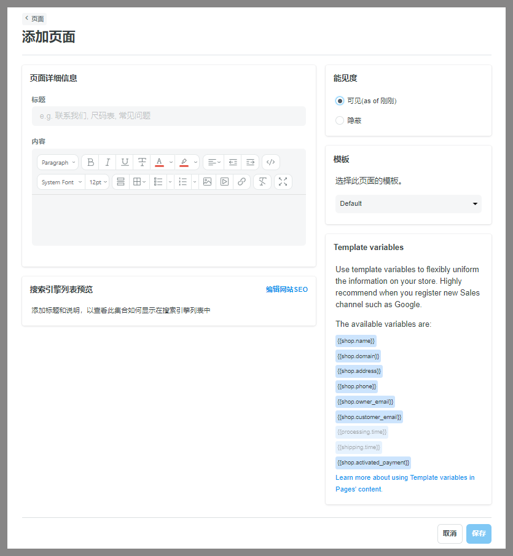Click the {{shop.name}} variable tag

[x=356, y=341]
